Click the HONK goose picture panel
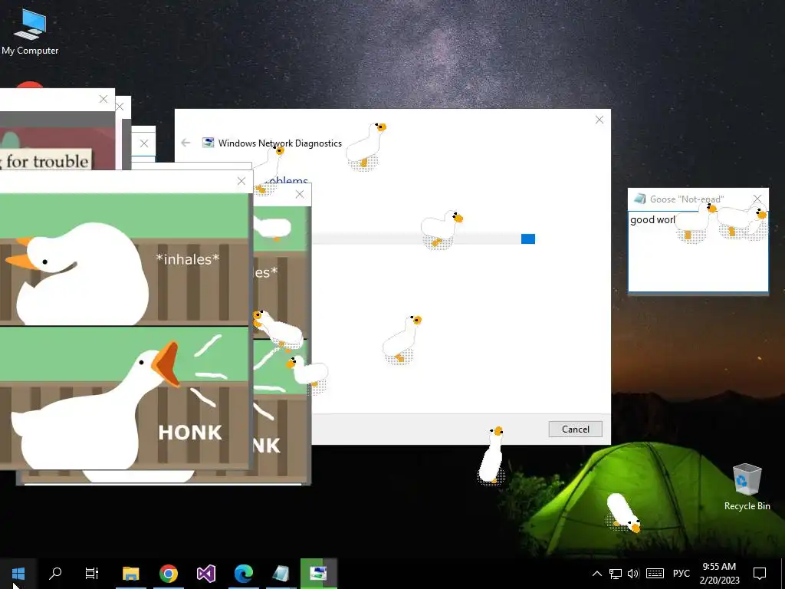Viewport: 785px width, 589px height. click(x=124, y=398)
